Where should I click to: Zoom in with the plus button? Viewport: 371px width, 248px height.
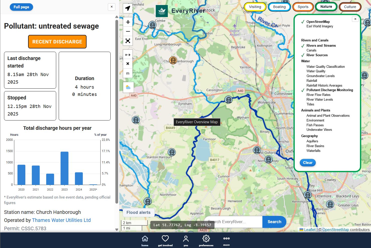coord(128,22)
